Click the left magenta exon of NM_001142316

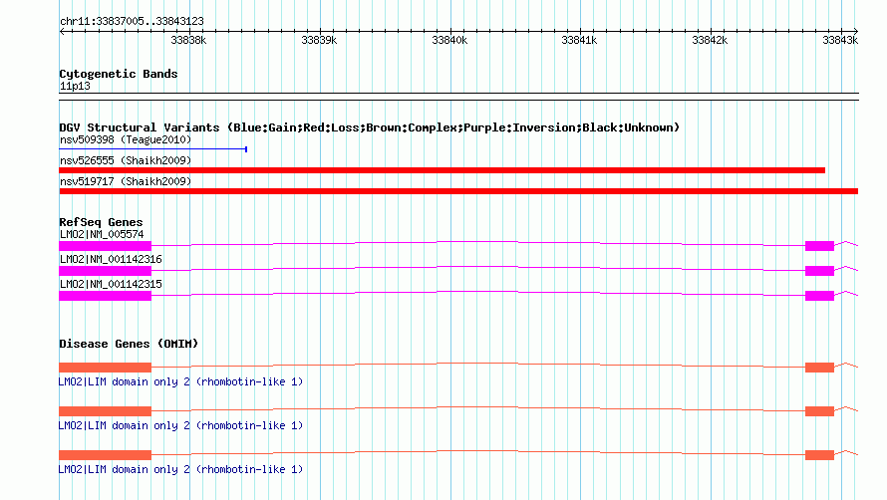(106, 270)
